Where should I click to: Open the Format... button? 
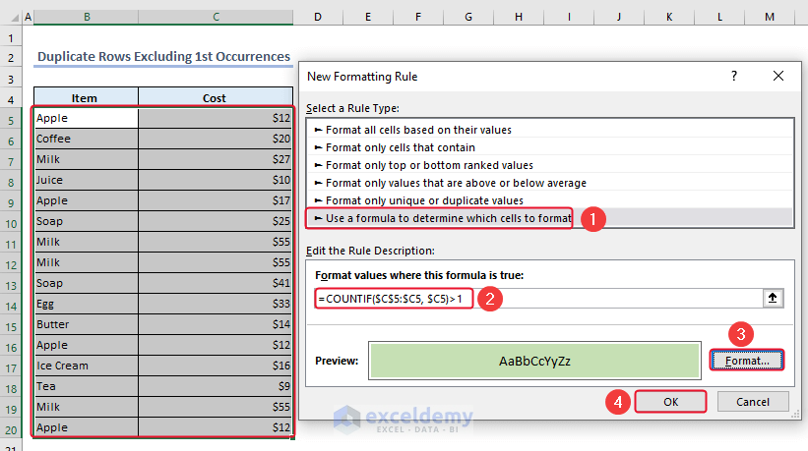coord(747,361)
